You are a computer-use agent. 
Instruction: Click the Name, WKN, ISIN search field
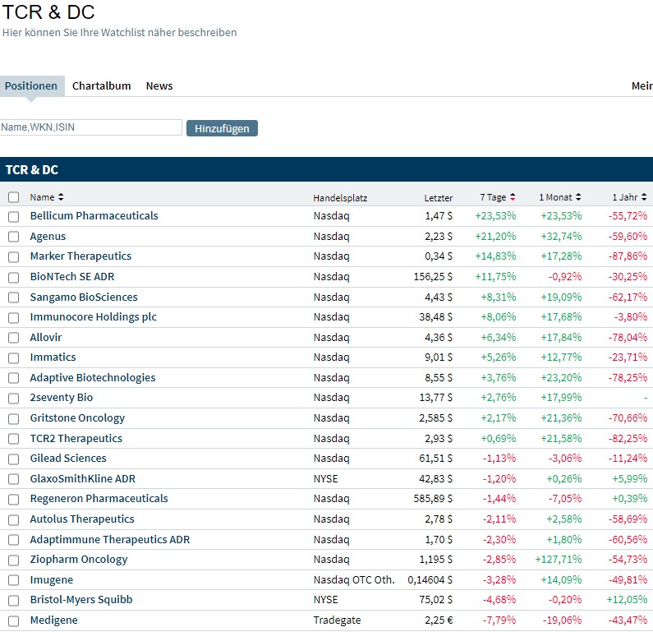(x=90, y=127)
